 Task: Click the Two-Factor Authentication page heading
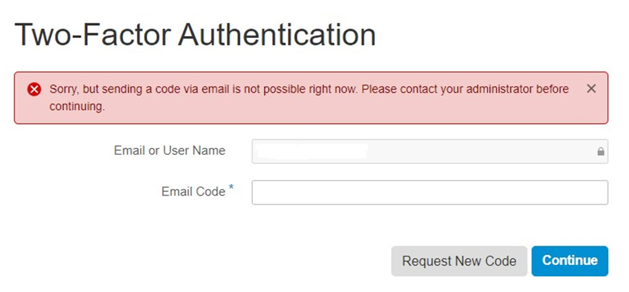click(x=195, y=35)
